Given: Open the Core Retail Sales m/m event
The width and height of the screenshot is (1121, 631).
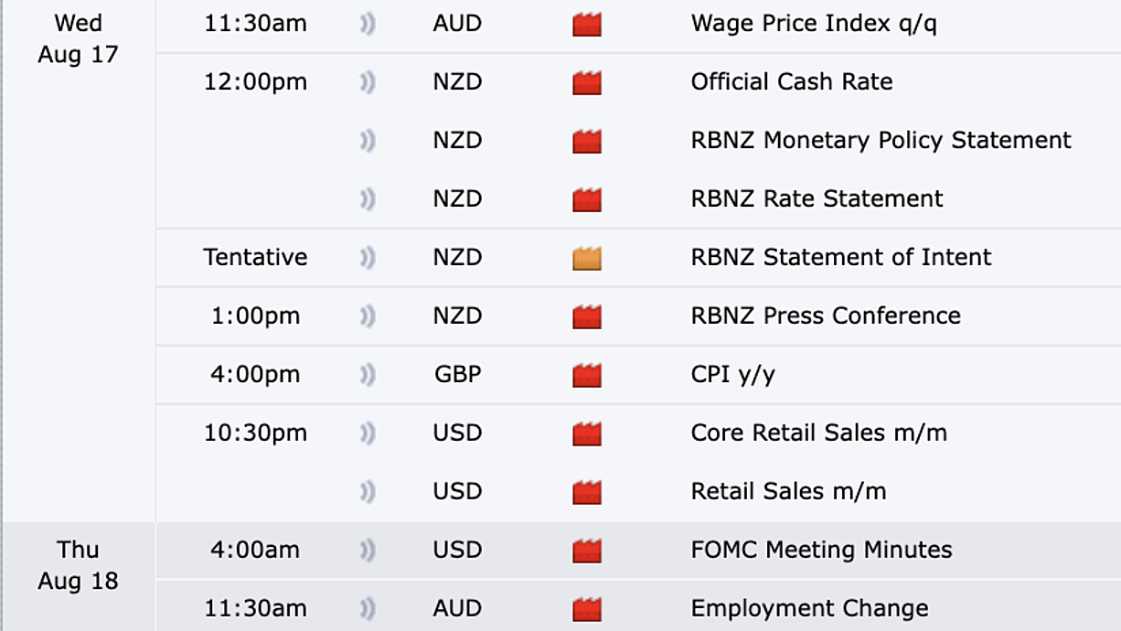Looking at the screenshot, I should pyautogui.click(x=819, y=433).
